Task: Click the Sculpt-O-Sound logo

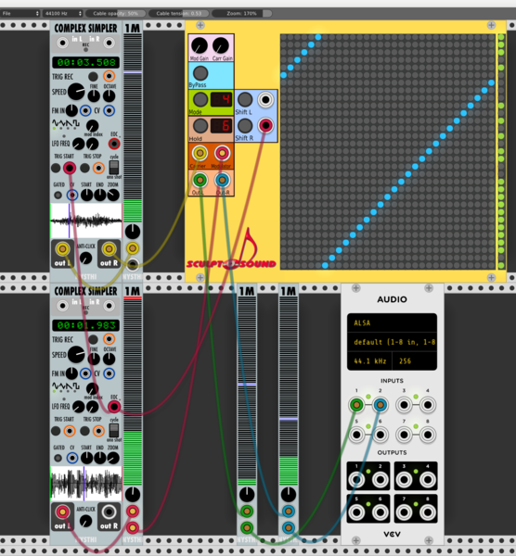Action: coord(231,254)
